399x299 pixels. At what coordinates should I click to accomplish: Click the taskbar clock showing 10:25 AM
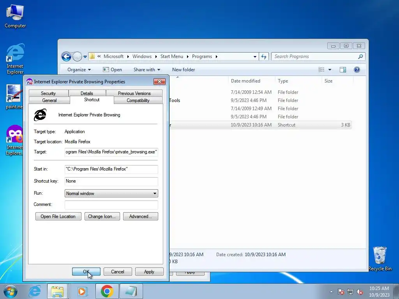[x=379, y=292]
